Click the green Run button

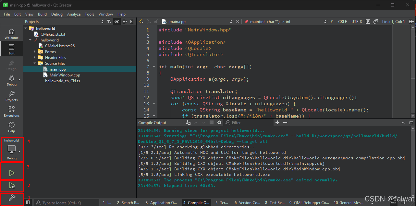click(x=12, y=173)
